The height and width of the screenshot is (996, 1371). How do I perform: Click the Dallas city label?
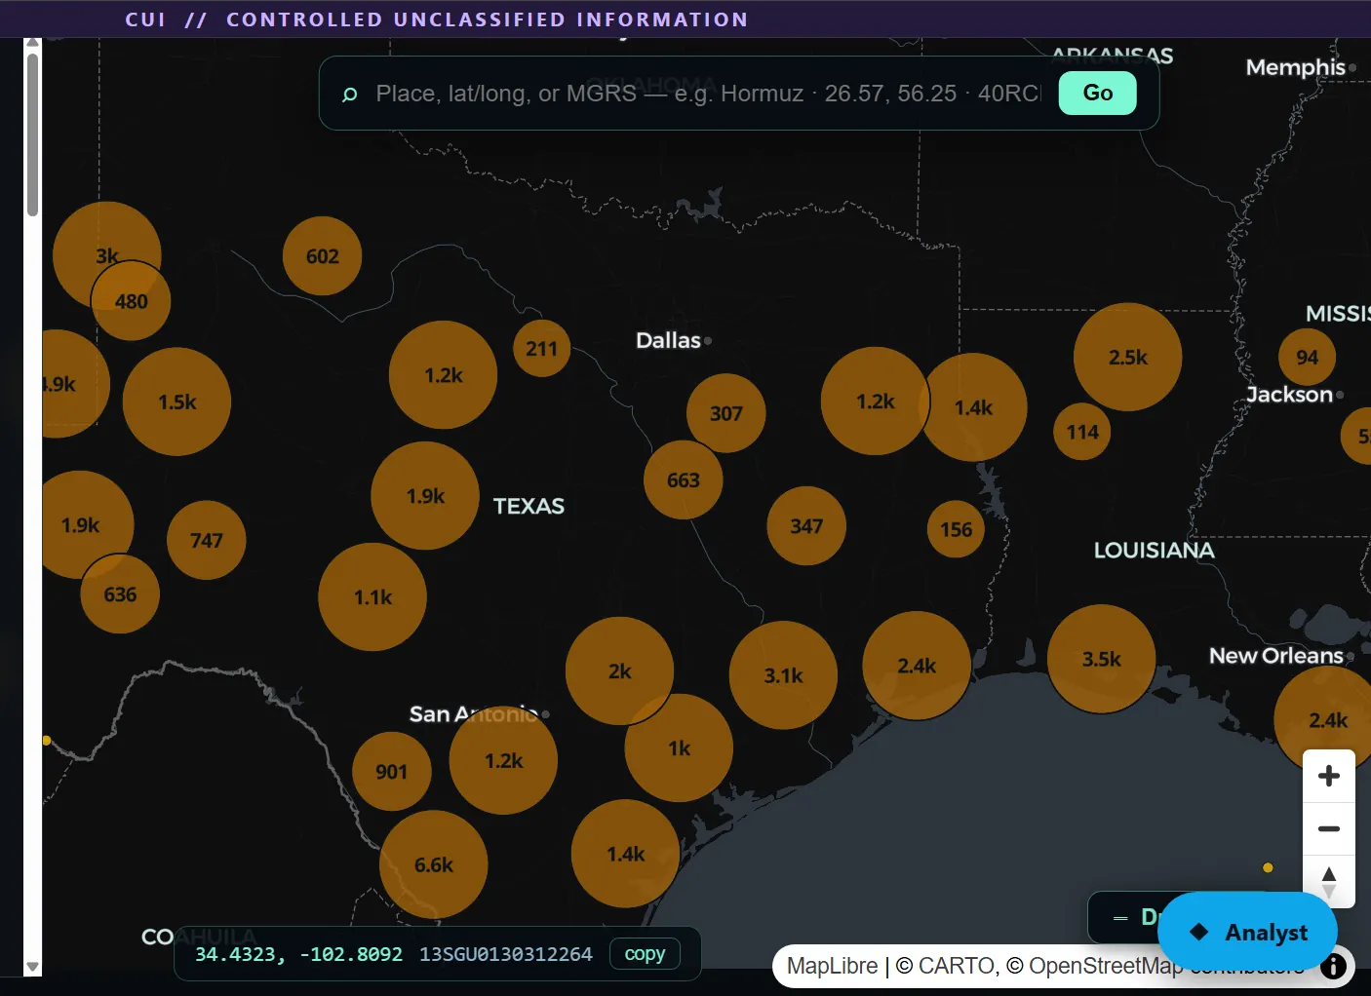pos(669,340)
